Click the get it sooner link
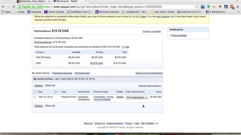The height and width of the screenshot is (135, 241). (x=163, y=16)
